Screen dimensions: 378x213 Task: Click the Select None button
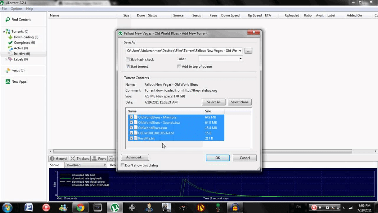[x=239, y=102]
